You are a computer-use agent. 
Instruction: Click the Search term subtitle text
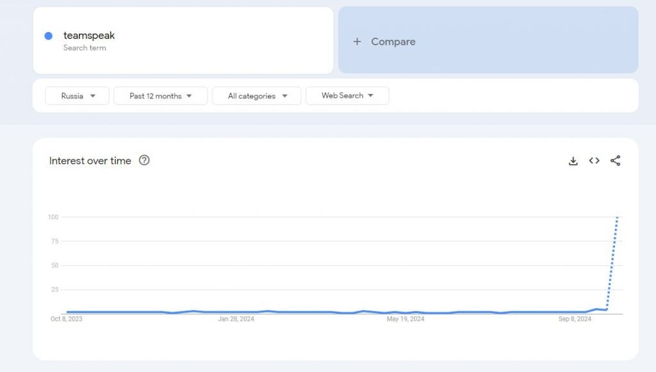tap(85, 48)
